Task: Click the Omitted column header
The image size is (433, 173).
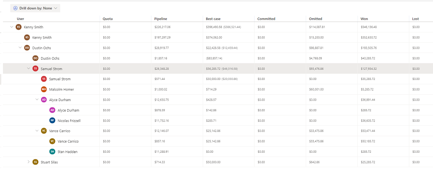Action: pyautogui.click(x=315, y=19)
